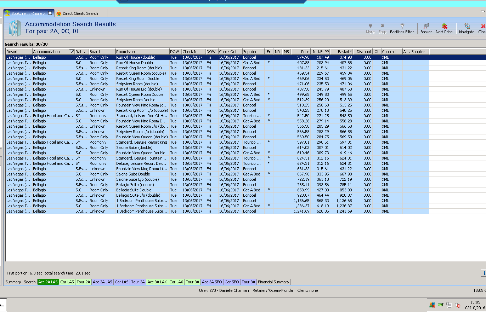Click the price 542.50 cell
The height and width of the screenshot is (312, 486).
coord(303,116)
